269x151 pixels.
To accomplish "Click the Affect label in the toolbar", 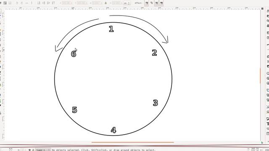I will [138, 3].
